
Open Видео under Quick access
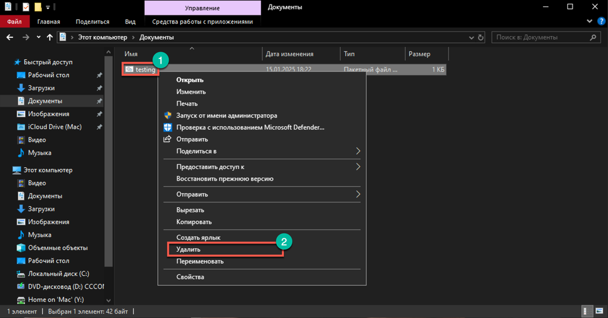pyautogui.click(x=37, y=139)
